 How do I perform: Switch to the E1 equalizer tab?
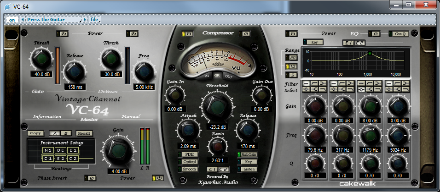(348, 43)
